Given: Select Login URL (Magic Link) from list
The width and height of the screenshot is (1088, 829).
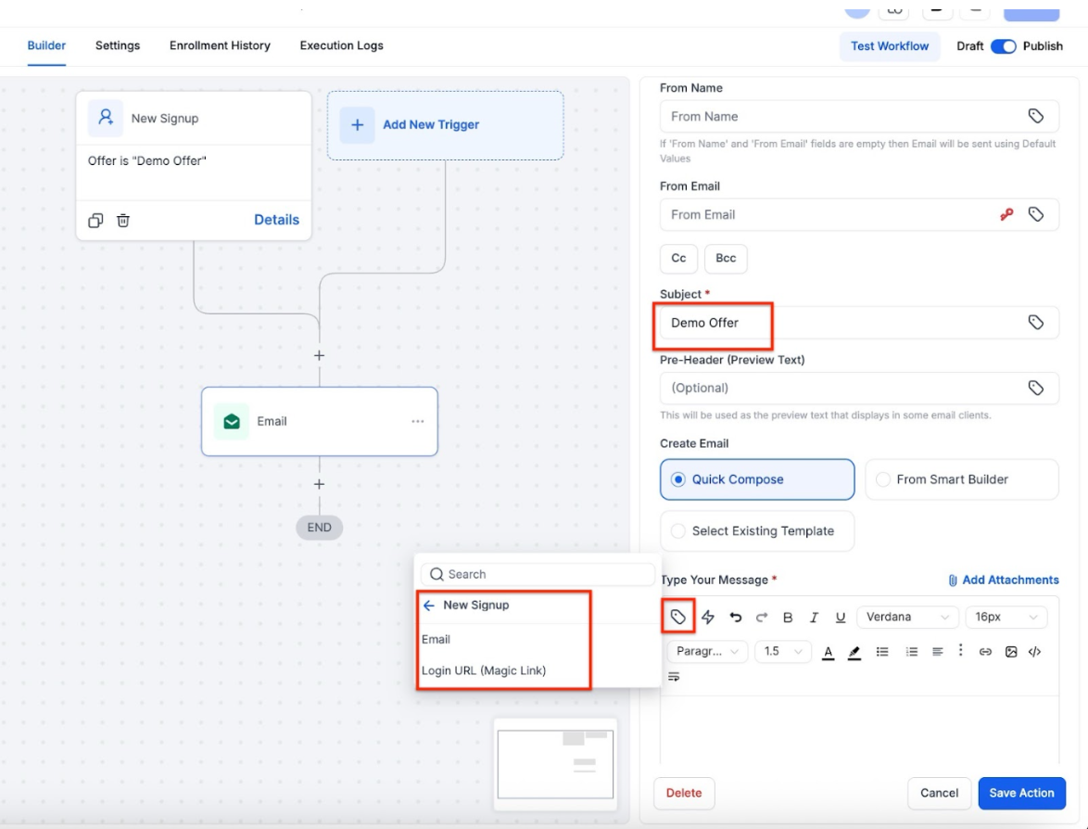Looking at the screenshot, I should 484,670.
